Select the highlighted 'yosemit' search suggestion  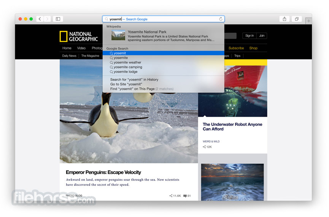163,53
